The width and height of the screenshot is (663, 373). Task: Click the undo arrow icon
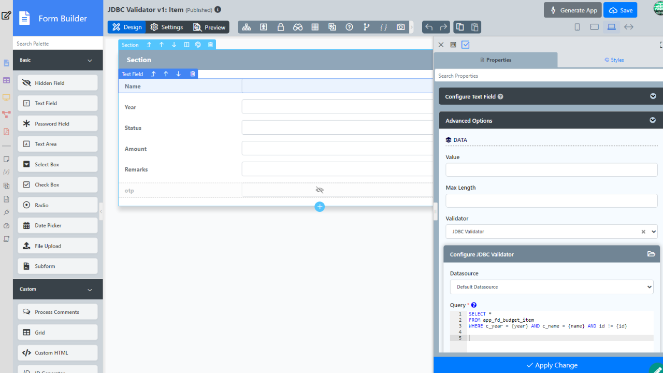tap(428, 27)
